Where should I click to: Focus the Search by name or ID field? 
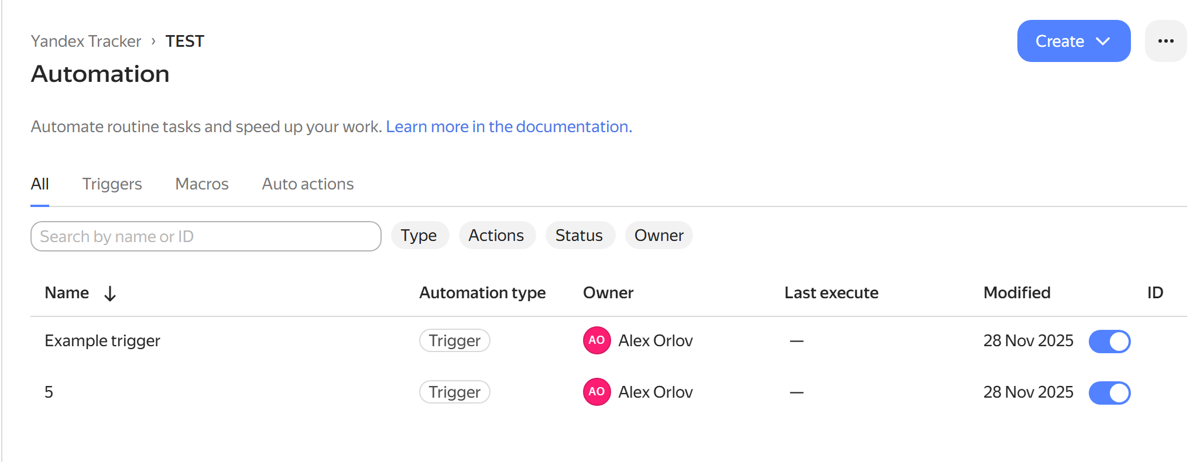point(206,236)
